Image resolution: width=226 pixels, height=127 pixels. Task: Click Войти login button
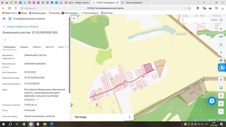coord(217,20)
